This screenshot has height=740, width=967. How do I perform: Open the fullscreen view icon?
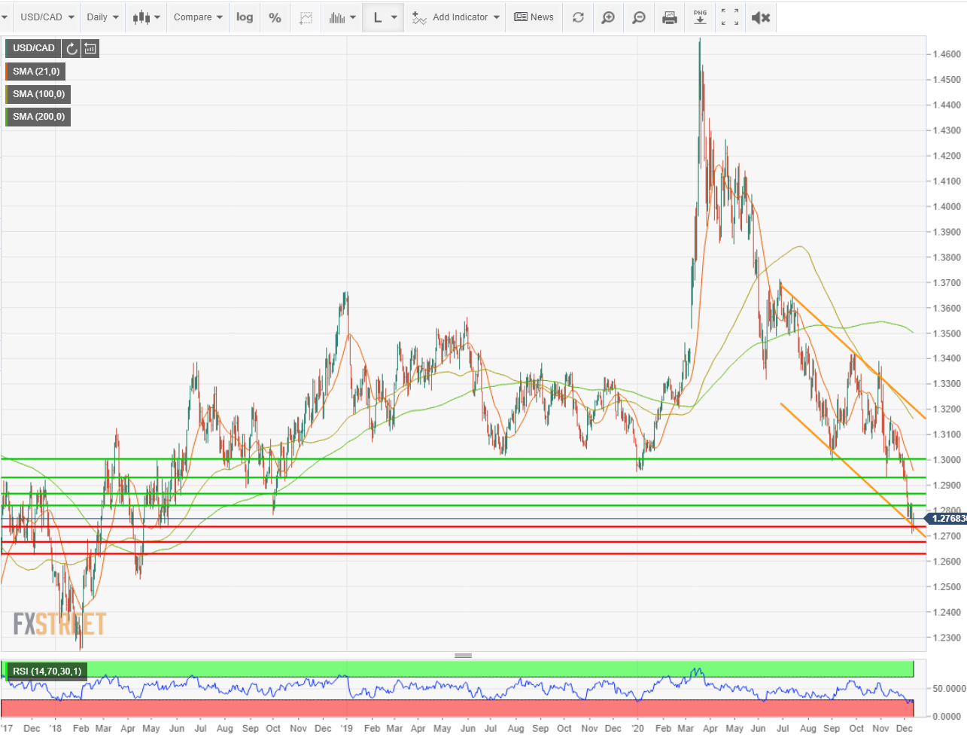pyautogui.click(x=728, y=17)
